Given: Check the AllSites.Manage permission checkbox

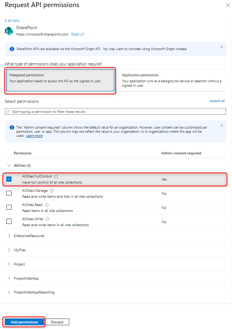Looking at the screenshot, I should pyautogui.click(x=9, y=193).
